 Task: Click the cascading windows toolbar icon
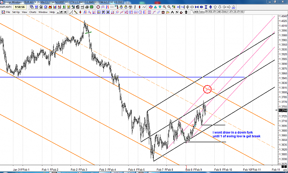[x=32, y=7]
